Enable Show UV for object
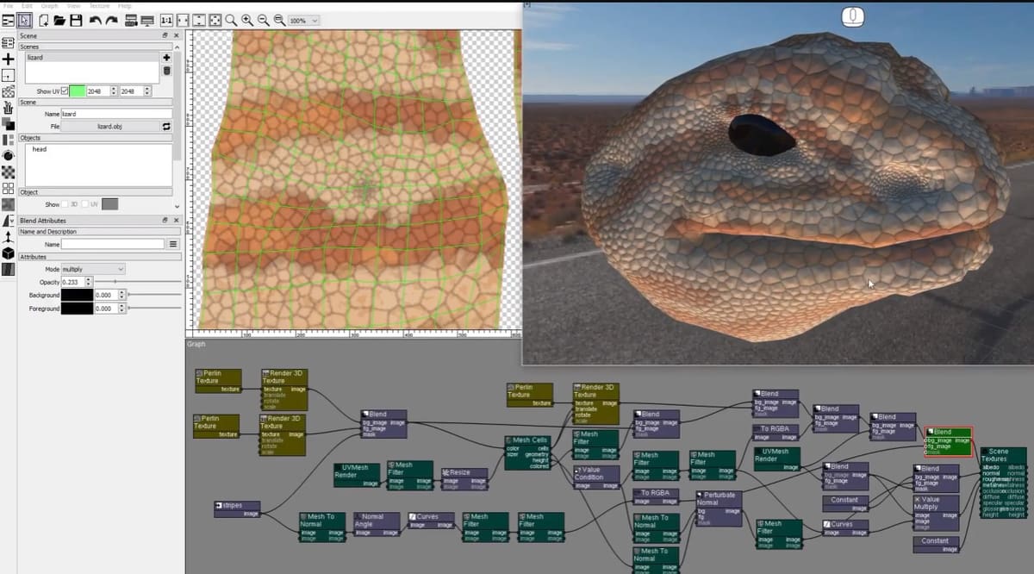This screenshot has width=1034, height=574. point(85,204)
